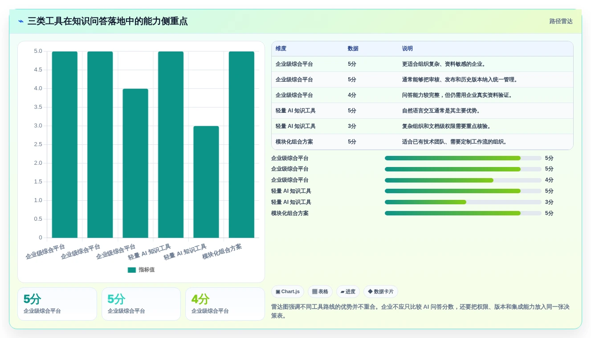591x338 pixels.
Task: Click the lightning icon beside the title
Action: 21,21
